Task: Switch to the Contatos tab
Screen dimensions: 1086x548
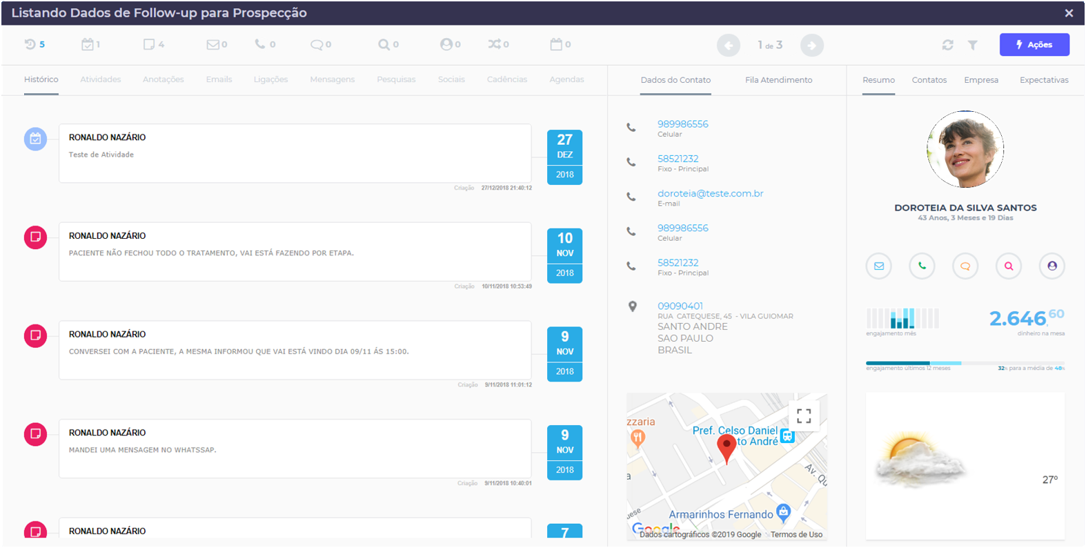Action: [929, 80]
